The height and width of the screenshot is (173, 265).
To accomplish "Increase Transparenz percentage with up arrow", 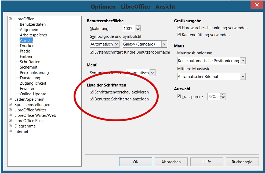I will 223,95.
